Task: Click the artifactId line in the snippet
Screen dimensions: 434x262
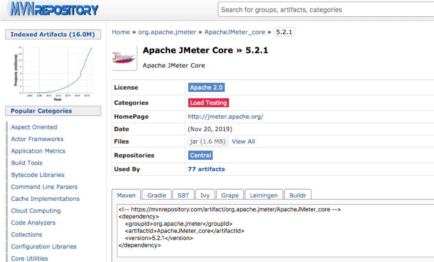Action: [x=184, y=231]
